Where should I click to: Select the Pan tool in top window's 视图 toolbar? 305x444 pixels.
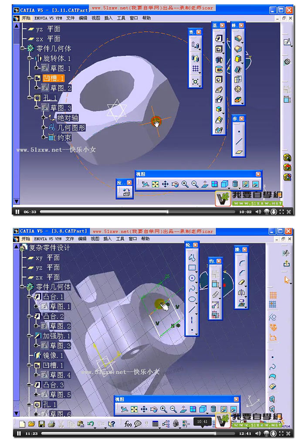pyautogui.click(x=165, y=184)
